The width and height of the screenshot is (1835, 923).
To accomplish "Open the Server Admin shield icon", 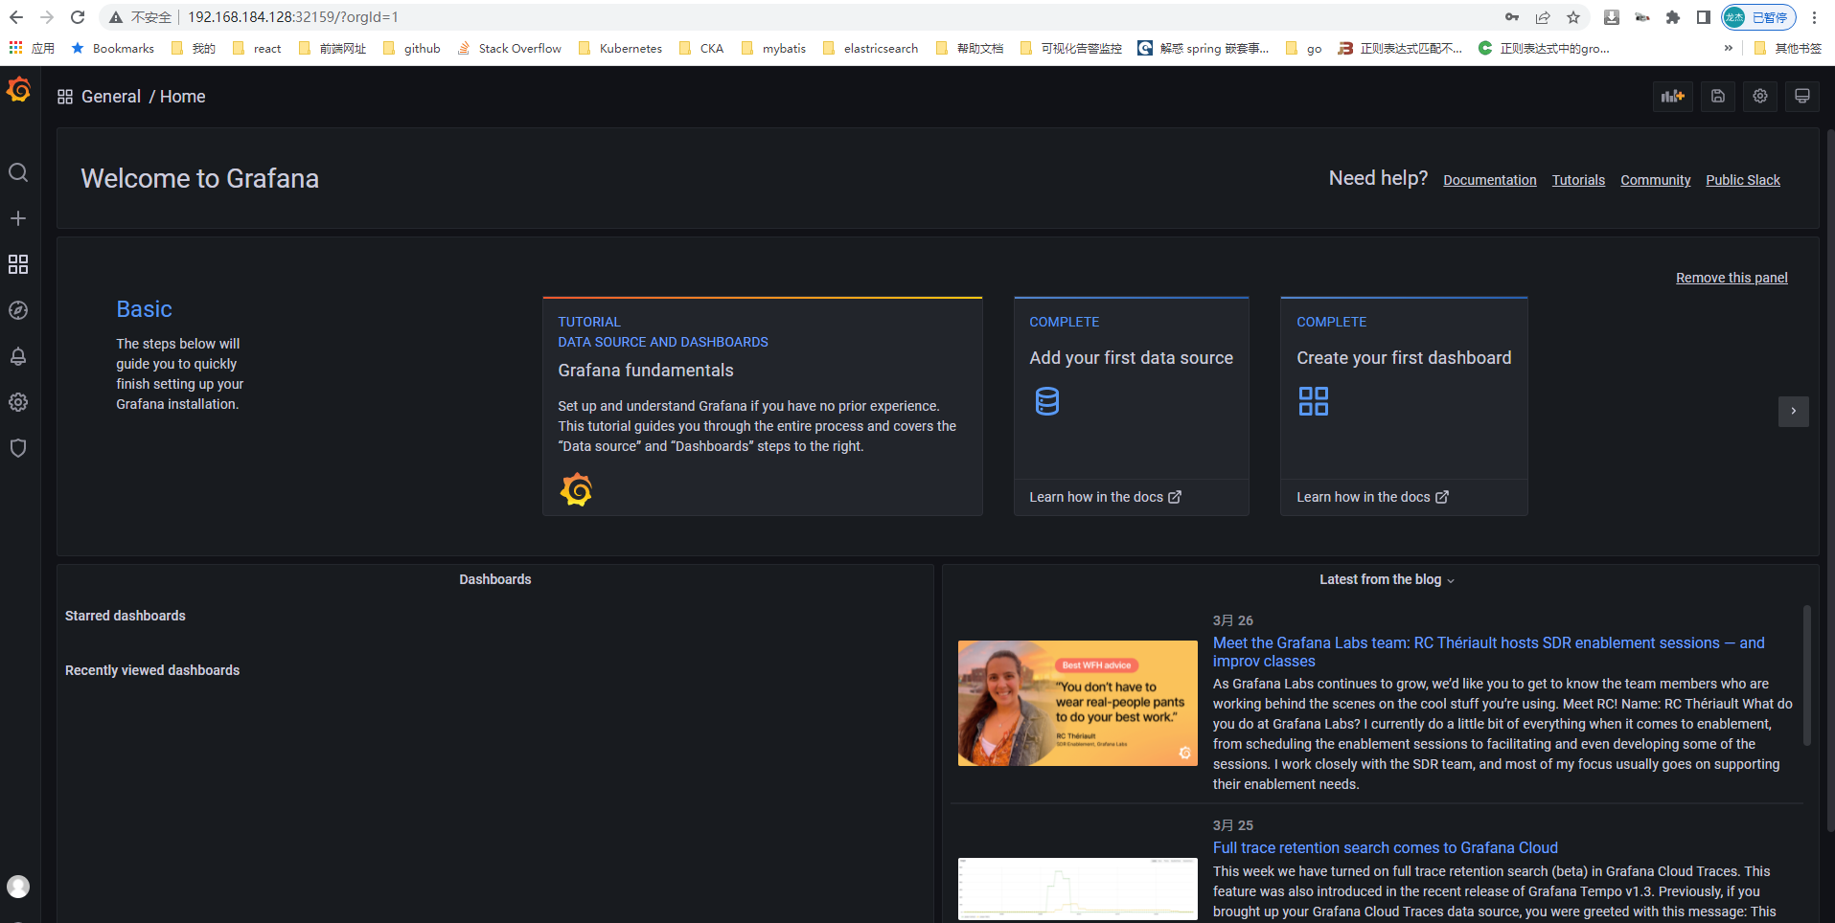I will [18, 448].
